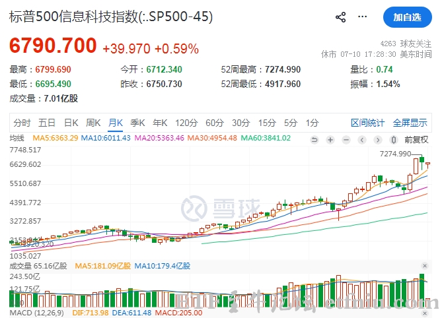Click the 今开 value 6712.340

(164, 69)
